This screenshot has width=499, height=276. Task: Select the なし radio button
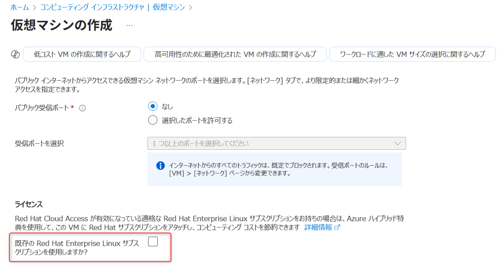(153, 106)
